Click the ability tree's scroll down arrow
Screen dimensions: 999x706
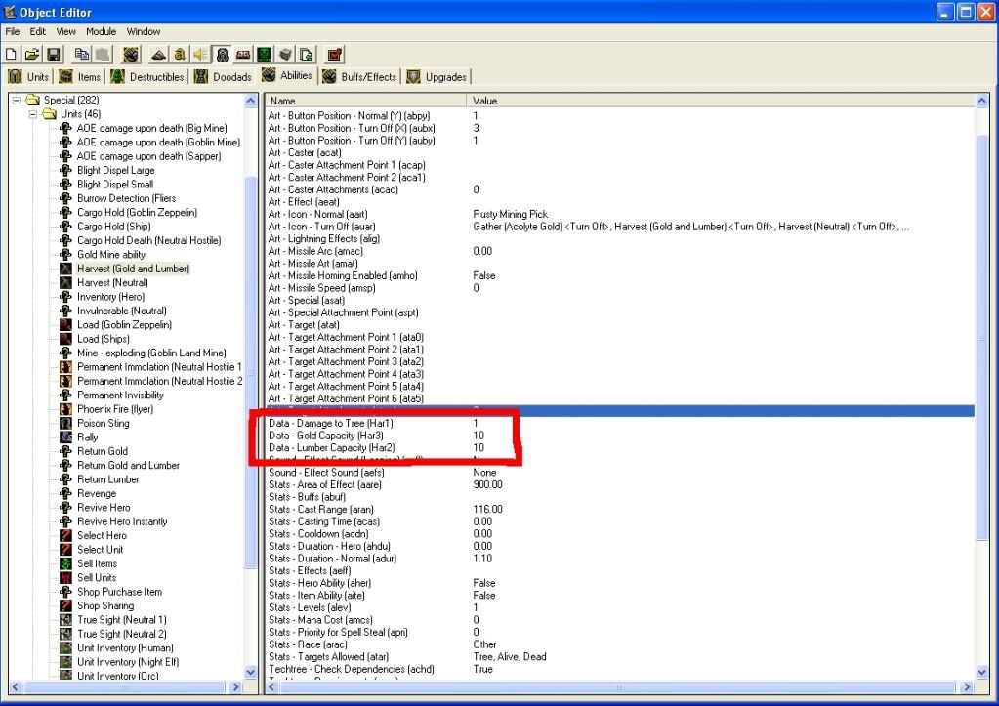click(x=250, y=672)
